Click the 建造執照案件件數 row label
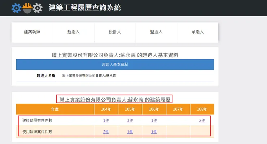This screenshot has height=144, width=267. click(x=37, y=121)
